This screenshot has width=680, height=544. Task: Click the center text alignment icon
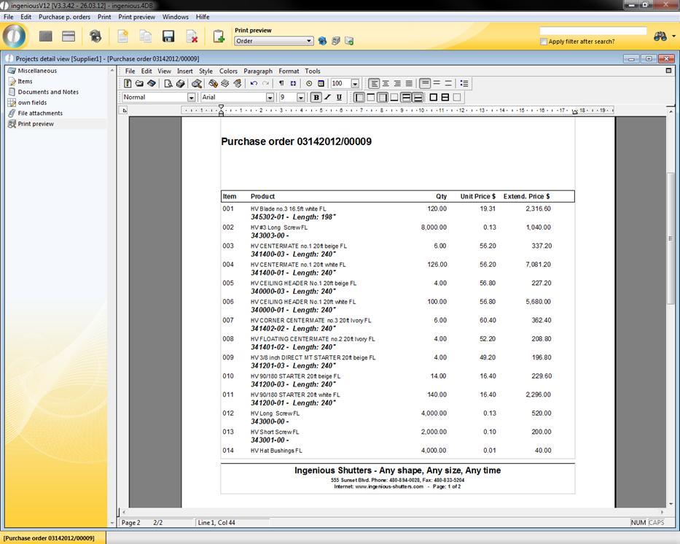pos(386,84)
